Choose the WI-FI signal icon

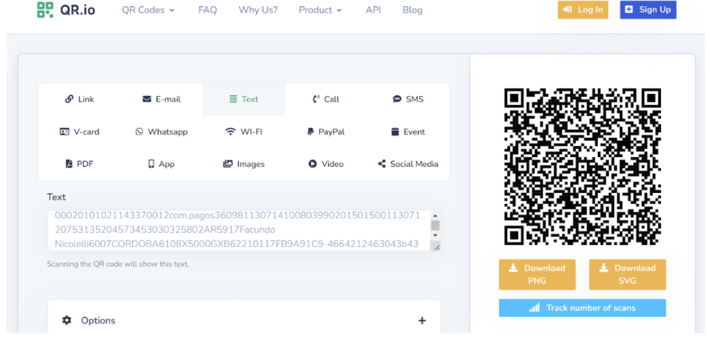230,131
